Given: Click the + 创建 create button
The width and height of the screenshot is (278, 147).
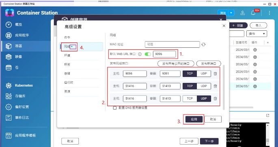Looking at the screenshot, I should [238, 26].
